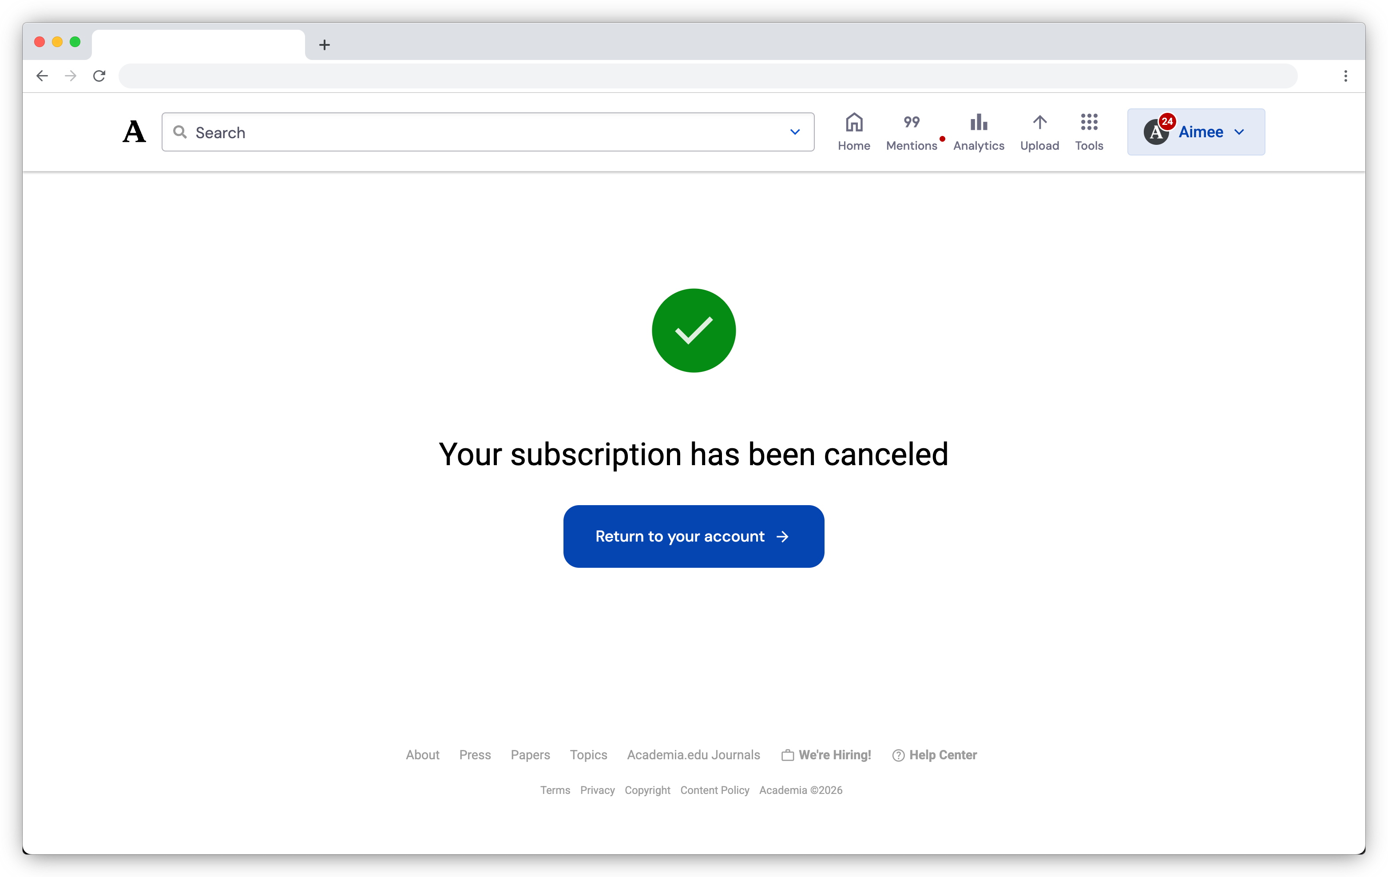Open Academia.edu Journals link
This screenshot has width=1388, height=877.
coord(694,755)
